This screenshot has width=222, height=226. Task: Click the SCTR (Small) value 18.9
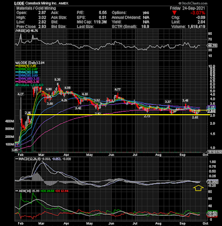pyautogui.click(x=145, y=27)
